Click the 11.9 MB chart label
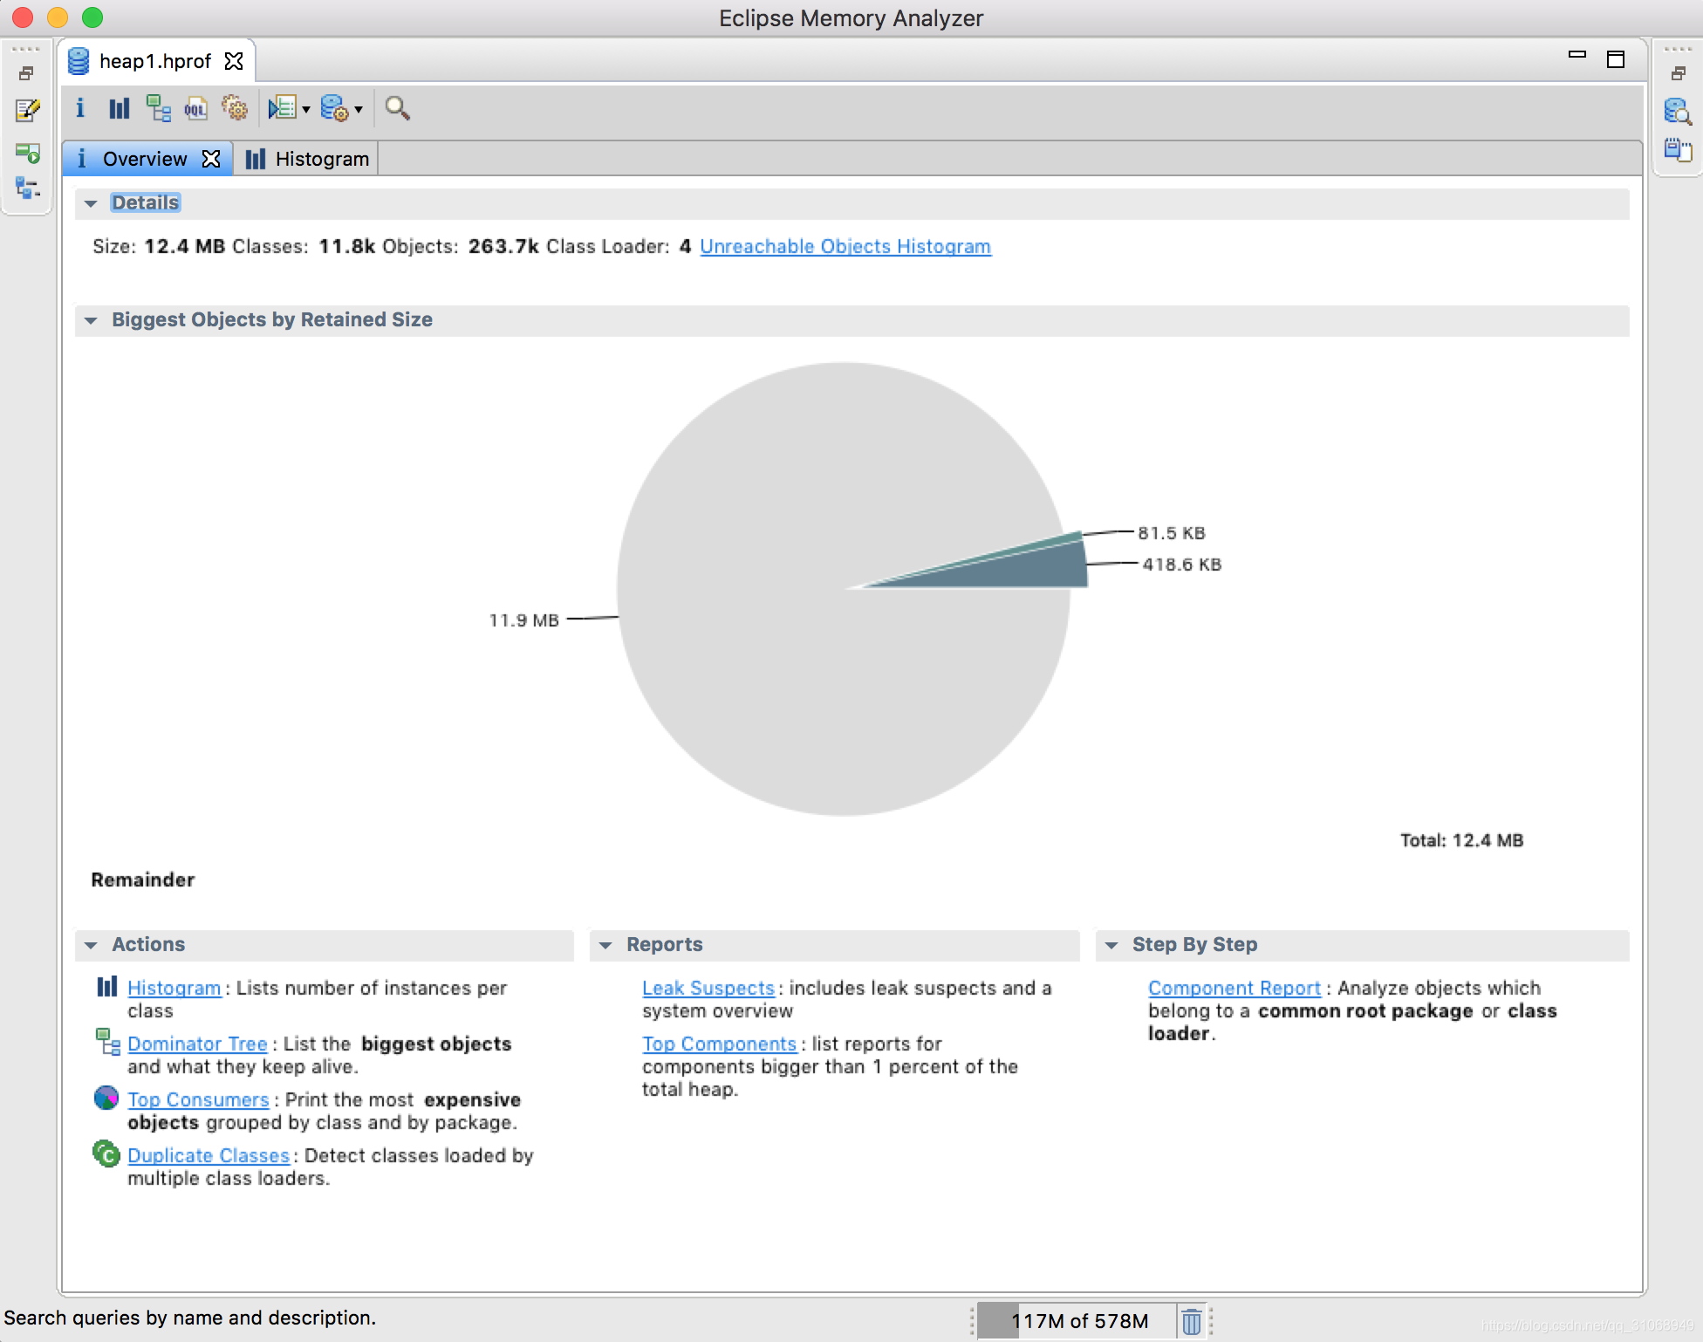Viewport: 1703px width, 1342px height. point(523,620)
